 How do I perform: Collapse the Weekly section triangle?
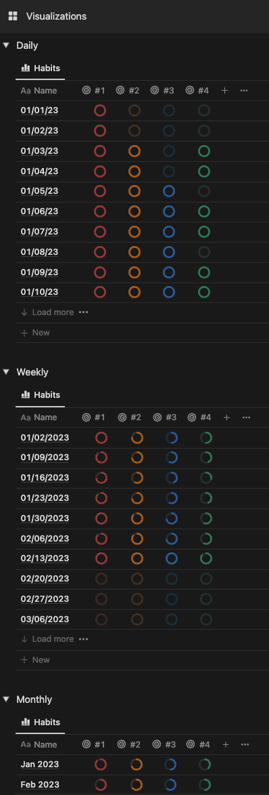tap(6, 371)
